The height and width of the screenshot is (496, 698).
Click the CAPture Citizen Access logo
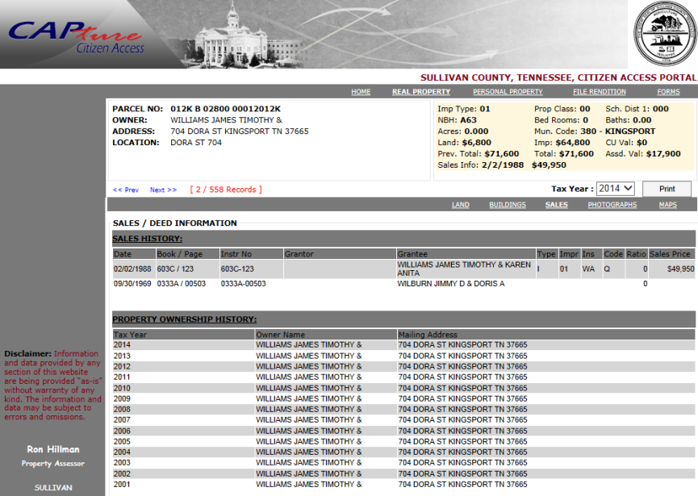[x=76, y=37]
